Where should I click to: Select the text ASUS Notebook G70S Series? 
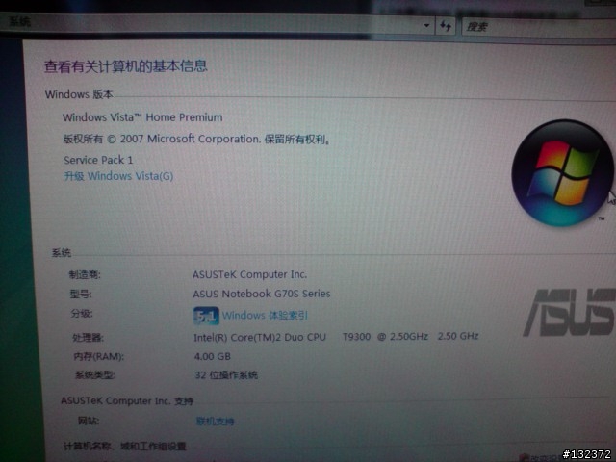coord(262,294)
